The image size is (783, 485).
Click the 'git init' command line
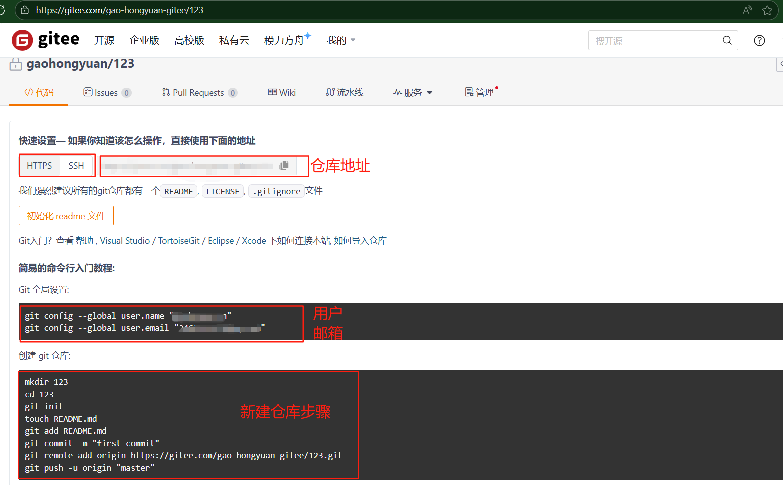(44, 406)
